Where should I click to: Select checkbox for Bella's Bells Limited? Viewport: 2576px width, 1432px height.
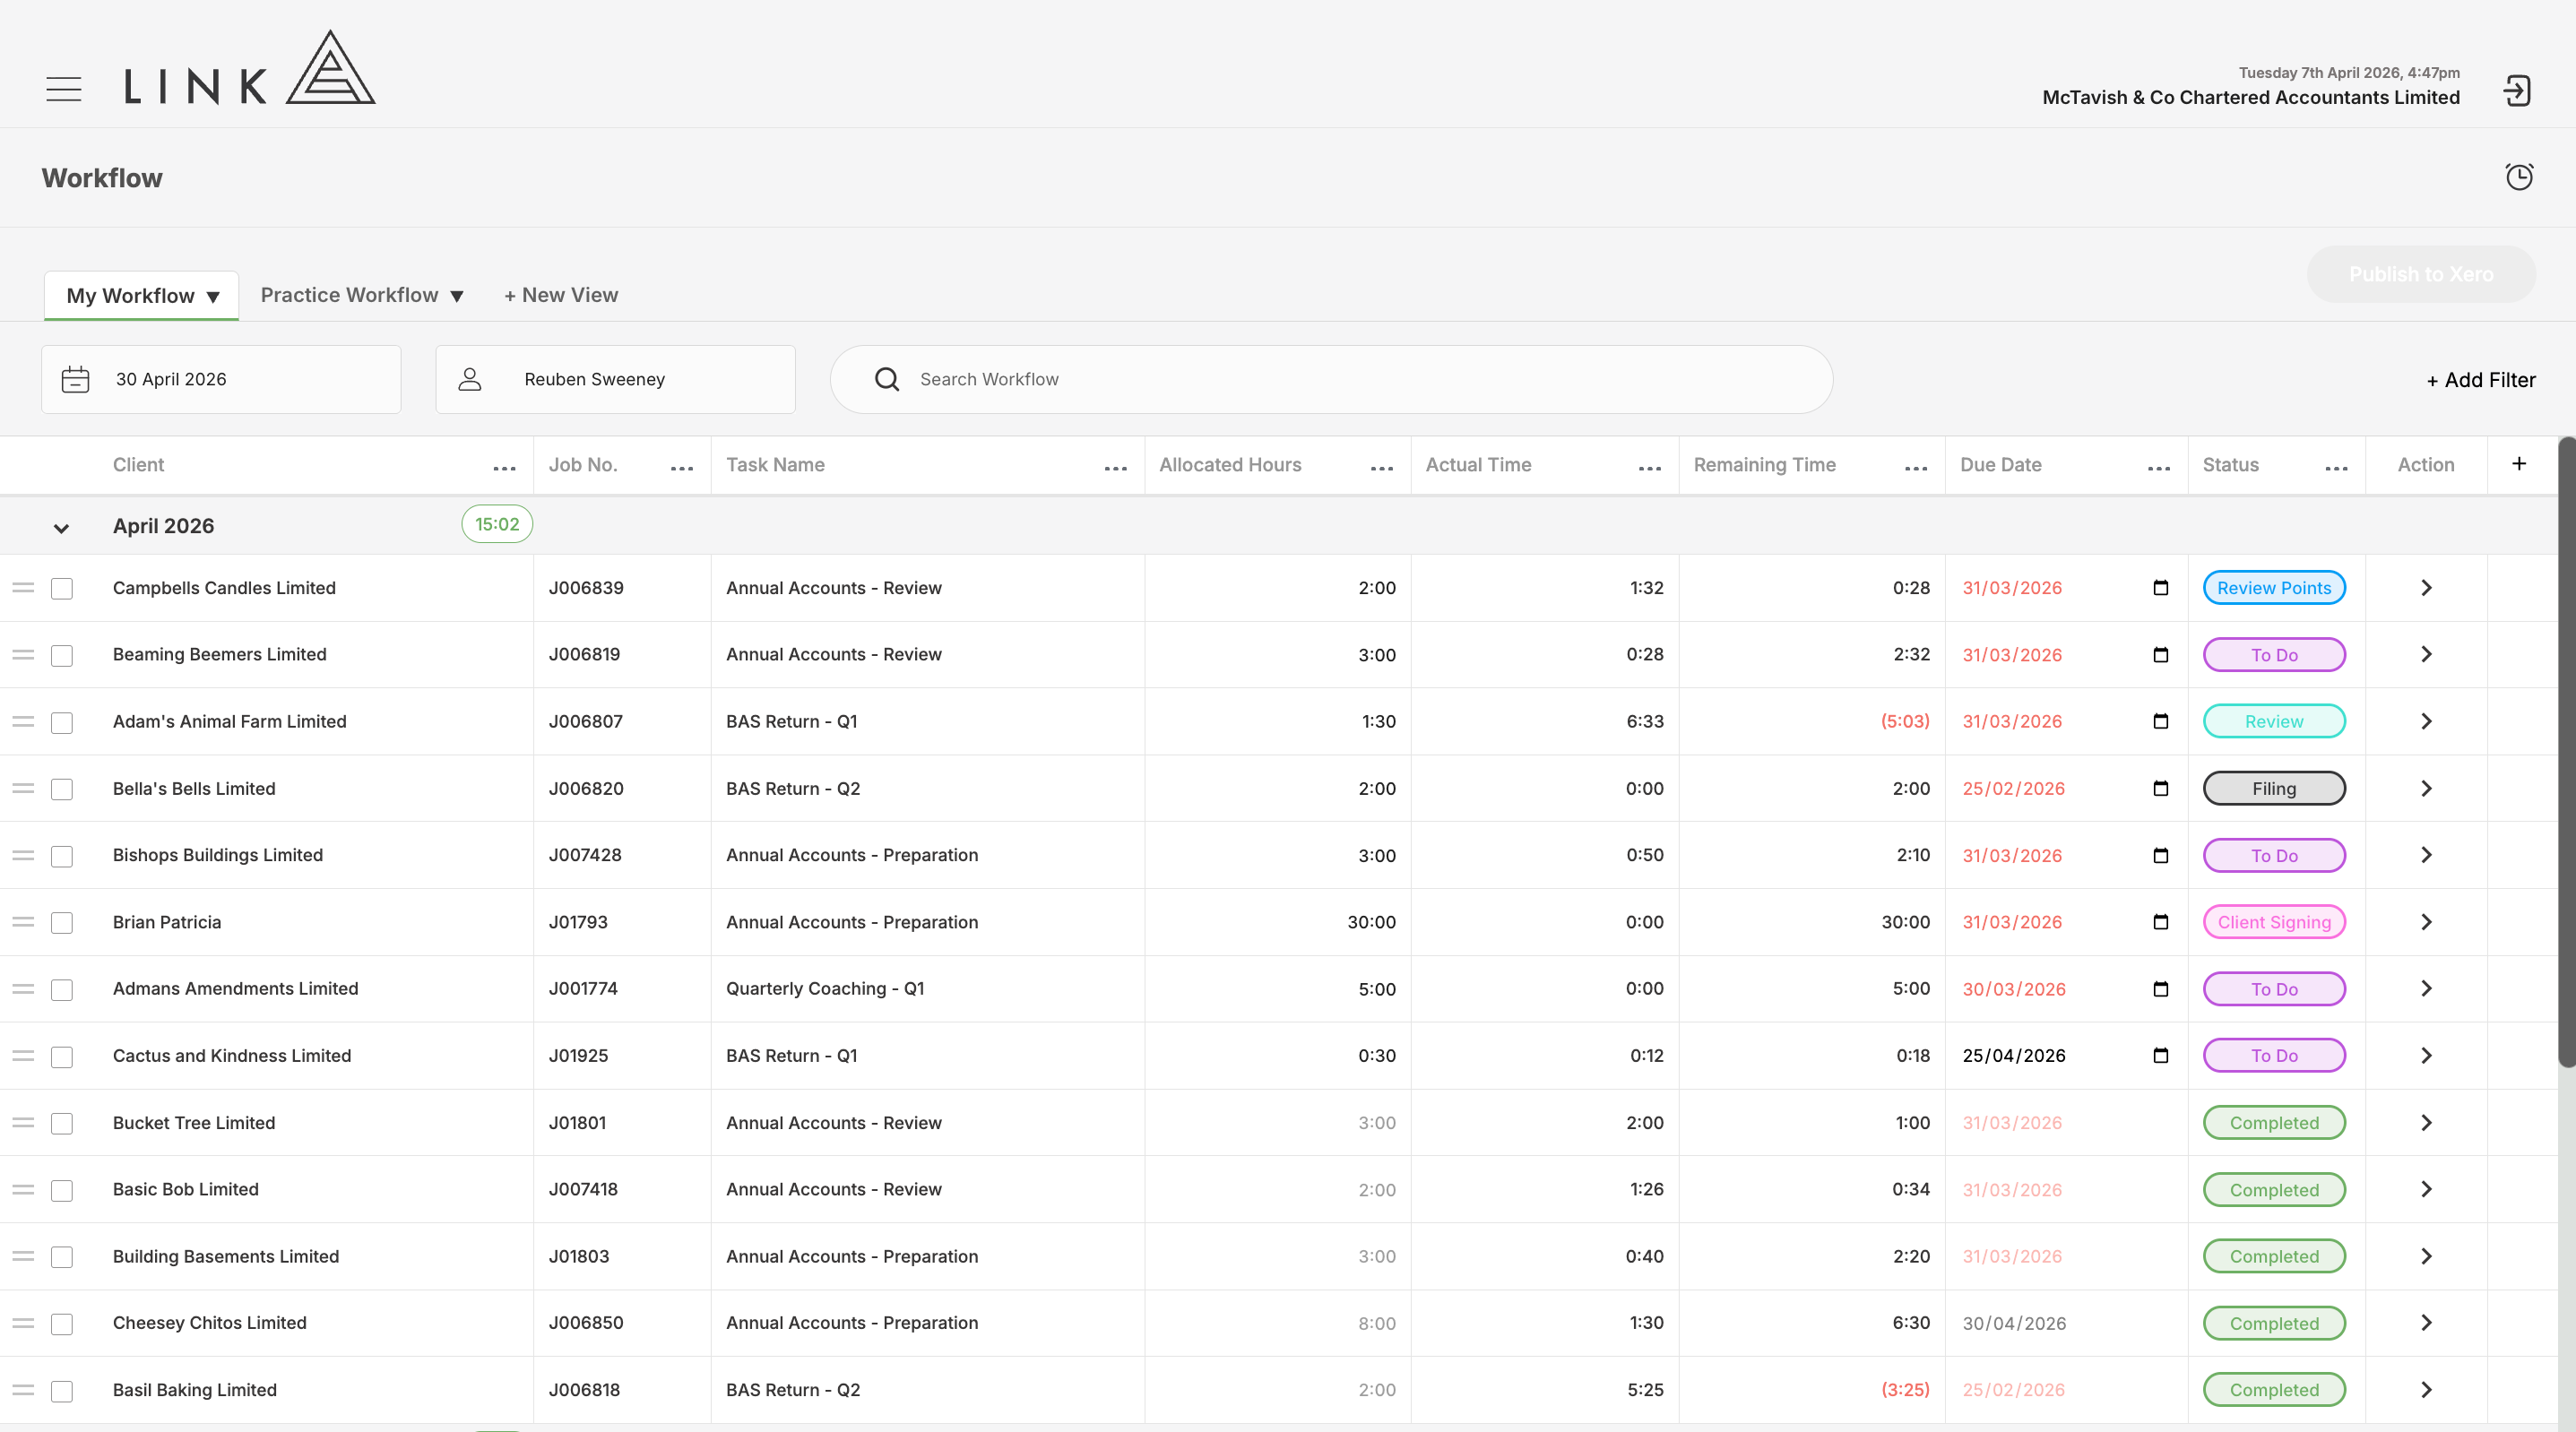[62, 789]
